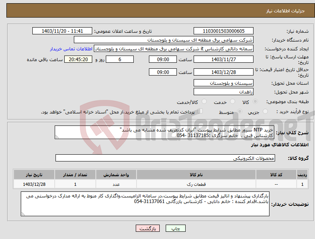Toggle the اسناد خزانه اسلامی payment checkbox
The width and height of the screenshot is (315, 239).
(x=200, y=111)
